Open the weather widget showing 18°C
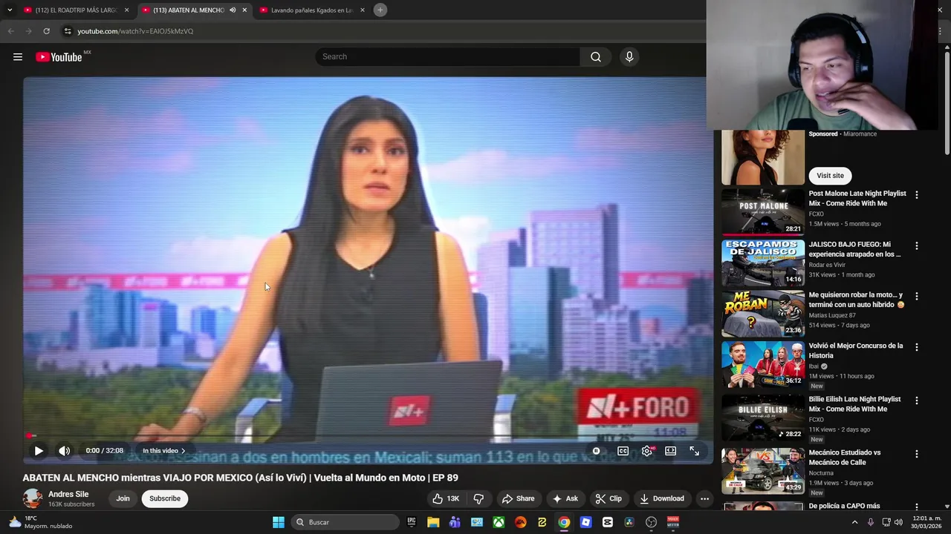This screenshot has width=951, height=534. pyautogui.click(x=41, y=522)
